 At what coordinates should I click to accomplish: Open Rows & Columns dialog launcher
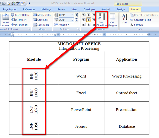[29, 29]
